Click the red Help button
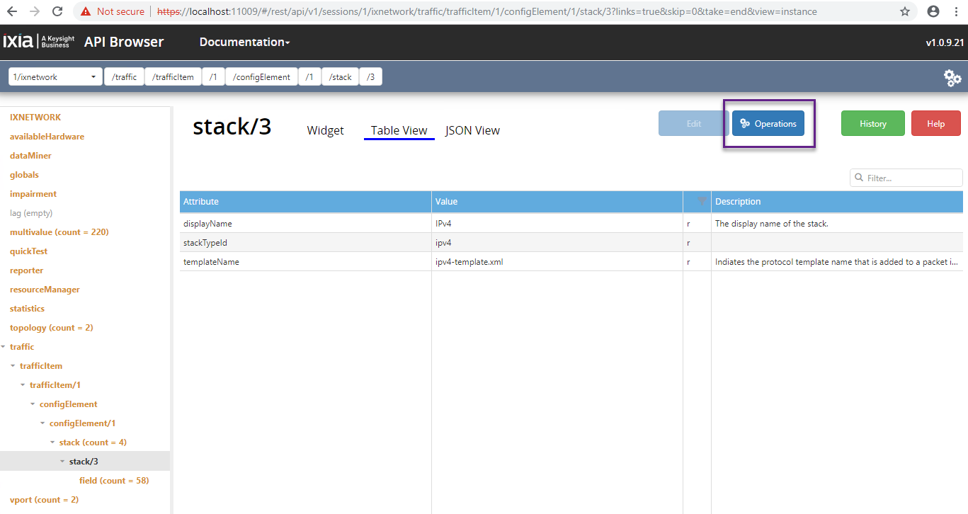Viewport: 968px width, 514px height. tap(935, 124)
